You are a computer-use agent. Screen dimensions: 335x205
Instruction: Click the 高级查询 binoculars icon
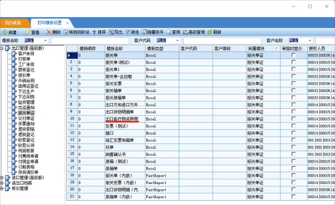(185, 32)
